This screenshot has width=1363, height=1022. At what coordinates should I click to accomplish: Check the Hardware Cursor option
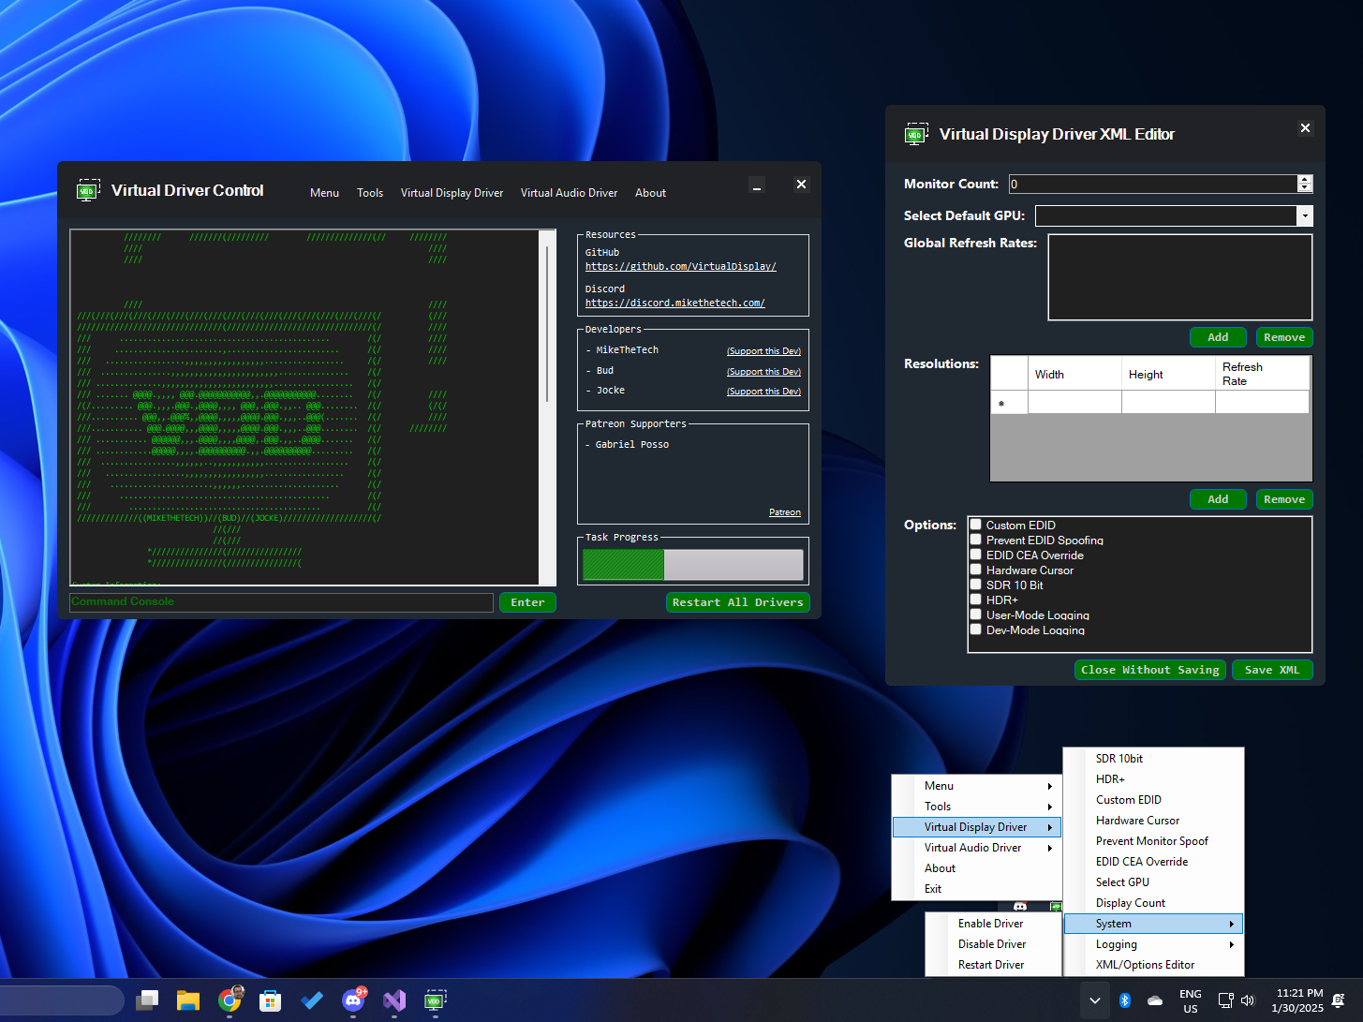(x=975, y=570)
